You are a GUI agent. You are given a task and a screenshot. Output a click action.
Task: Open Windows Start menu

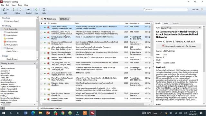pyautogui.click(x=4, y=113)
